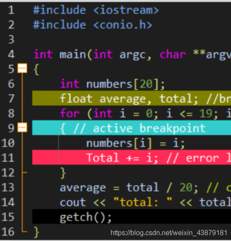Click 'i <= 19;' loop condition

pos(192,114)
